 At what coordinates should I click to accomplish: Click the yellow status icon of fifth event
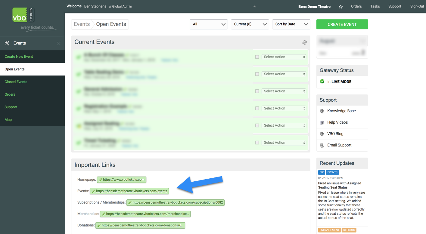[79, 126]
